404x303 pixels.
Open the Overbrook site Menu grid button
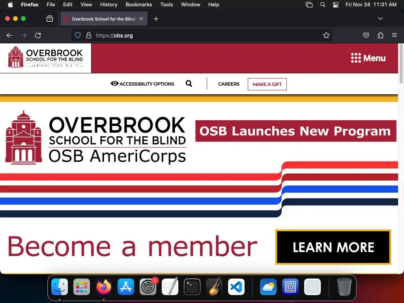[368, 58]
